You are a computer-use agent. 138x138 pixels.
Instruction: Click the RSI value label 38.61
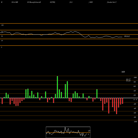(127, 36)
